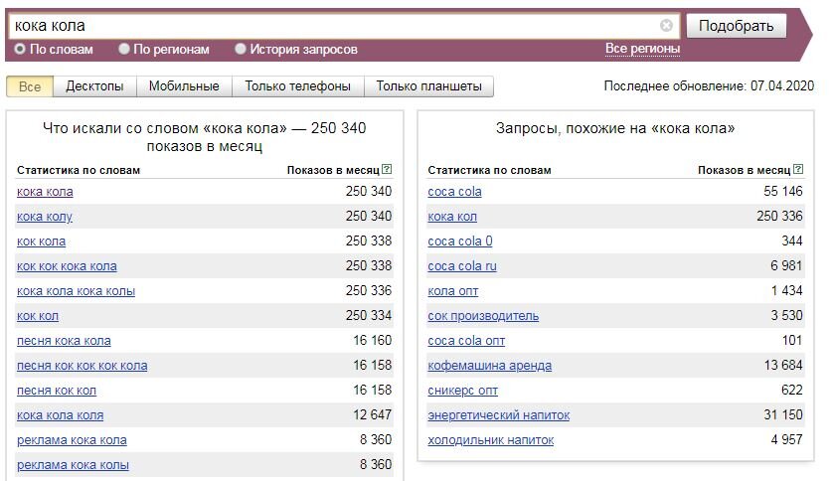The image size is (834, 481).
Task: Open the 'coca cola' similar query link
Action: pos(454,192)
